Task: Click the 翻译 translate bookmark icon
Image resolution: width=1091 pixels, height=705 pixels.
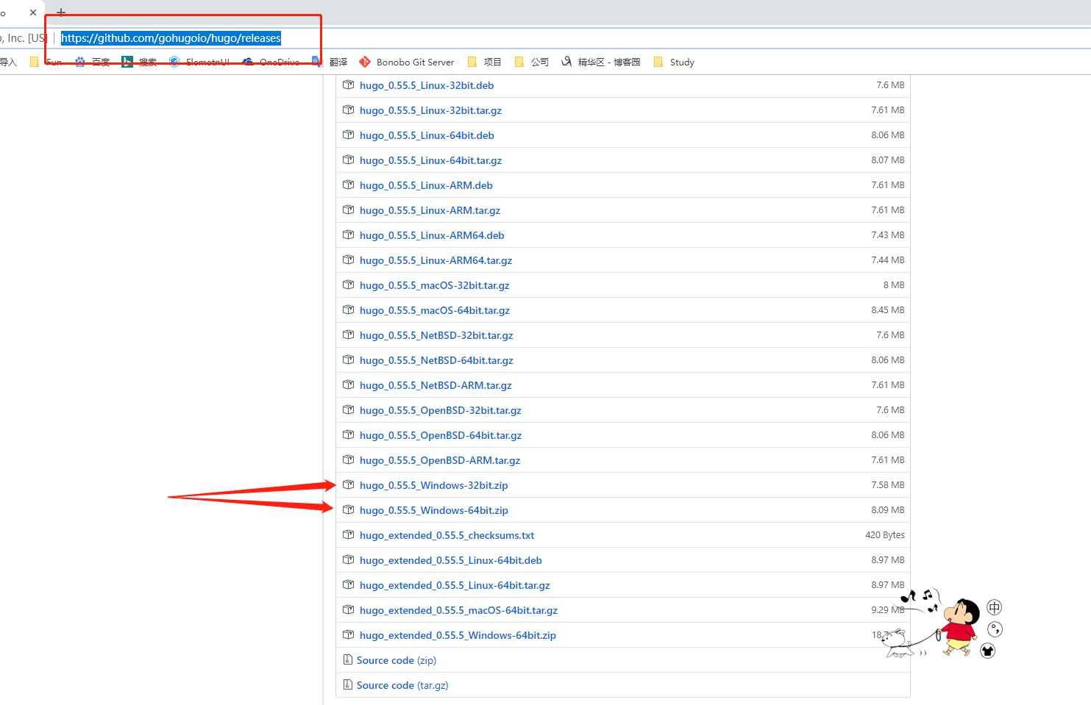Action: pyautogui.click(x=317, y=62)
